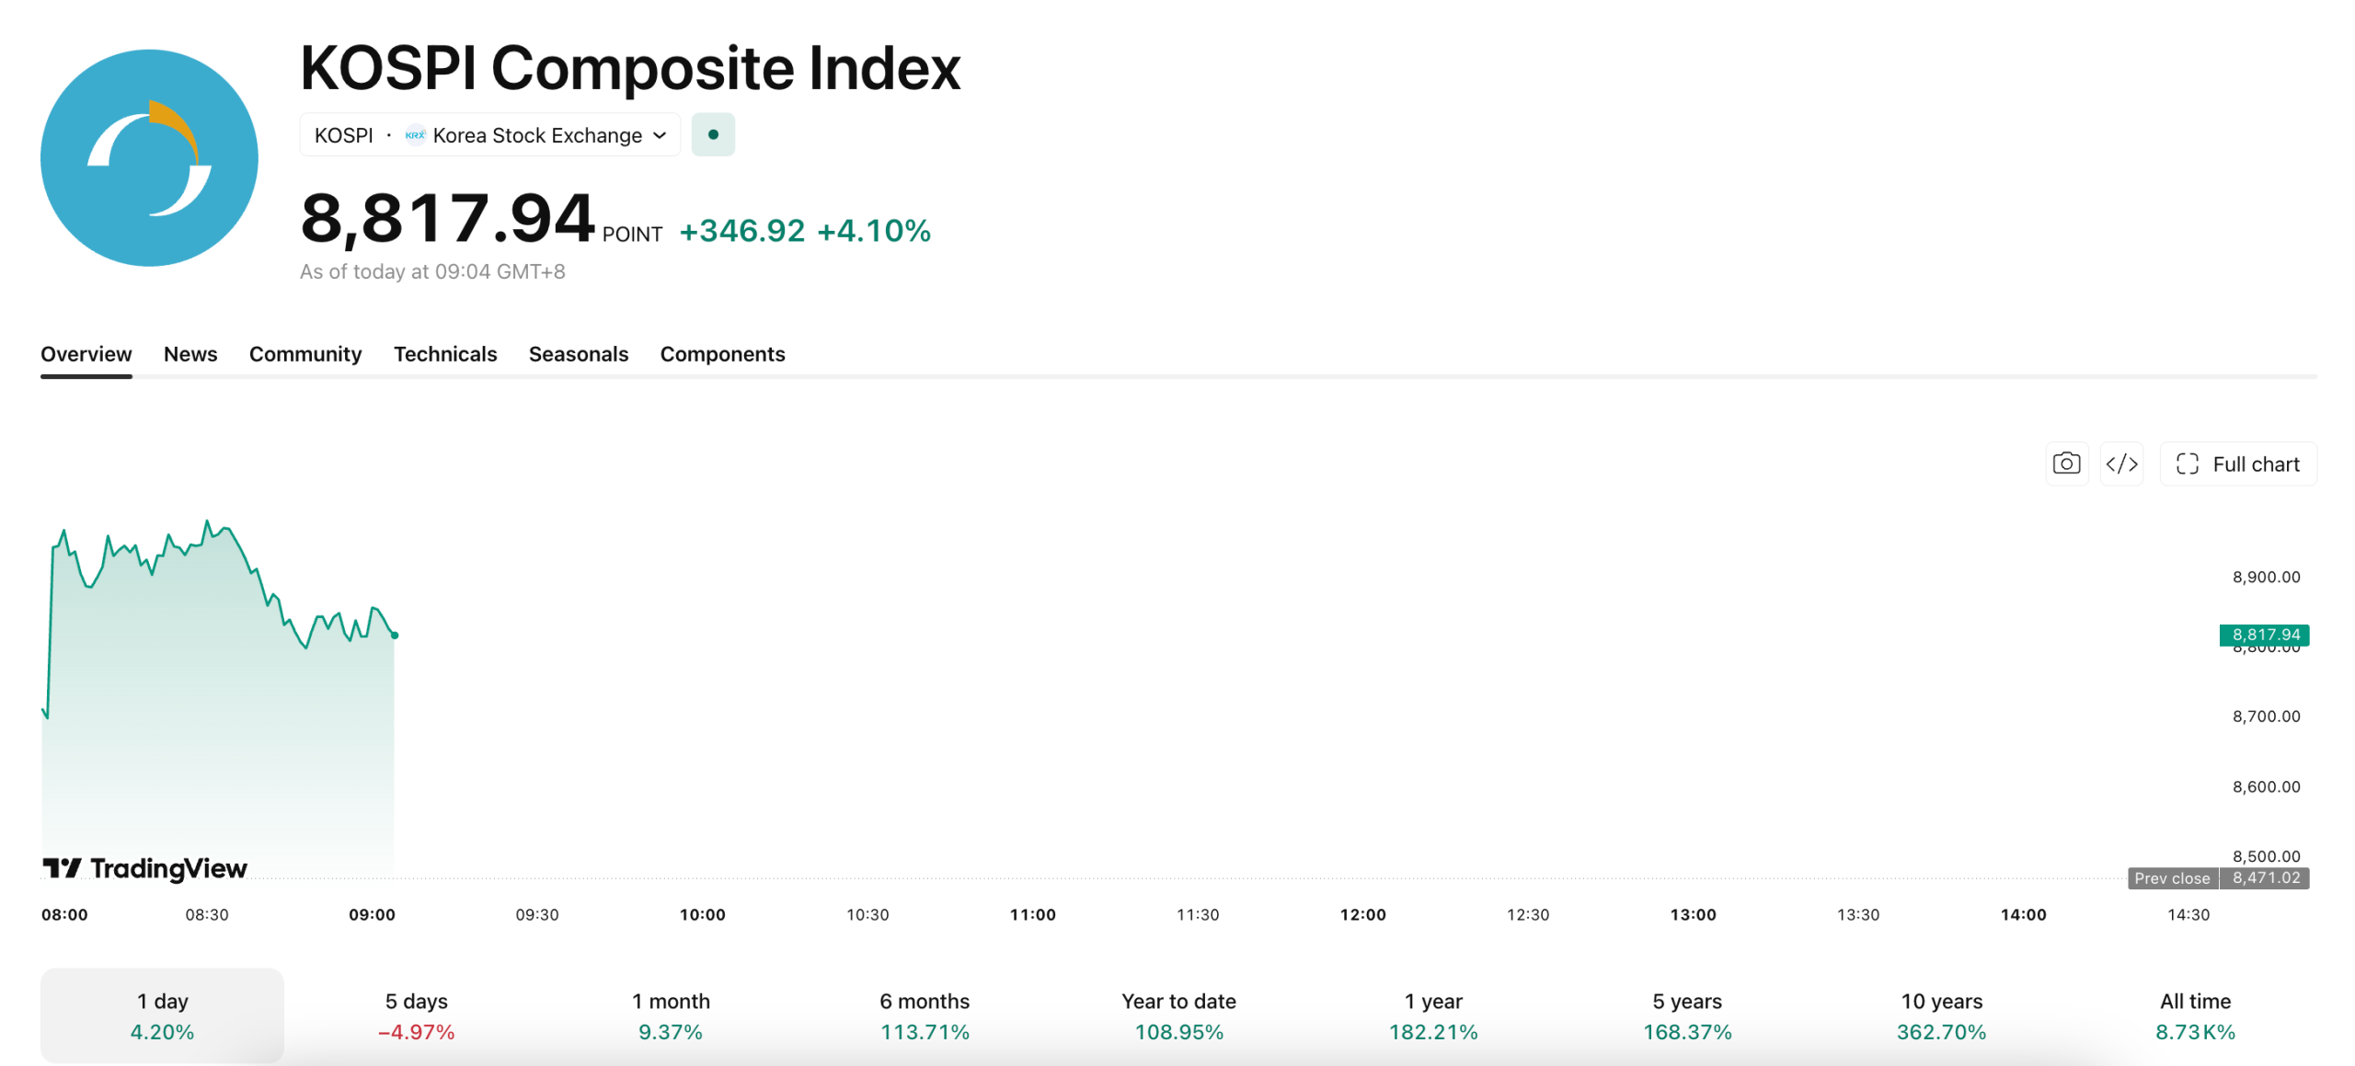Select the 1 day range
This screenshot has width=2355, height=1066.
point(162,1015)
